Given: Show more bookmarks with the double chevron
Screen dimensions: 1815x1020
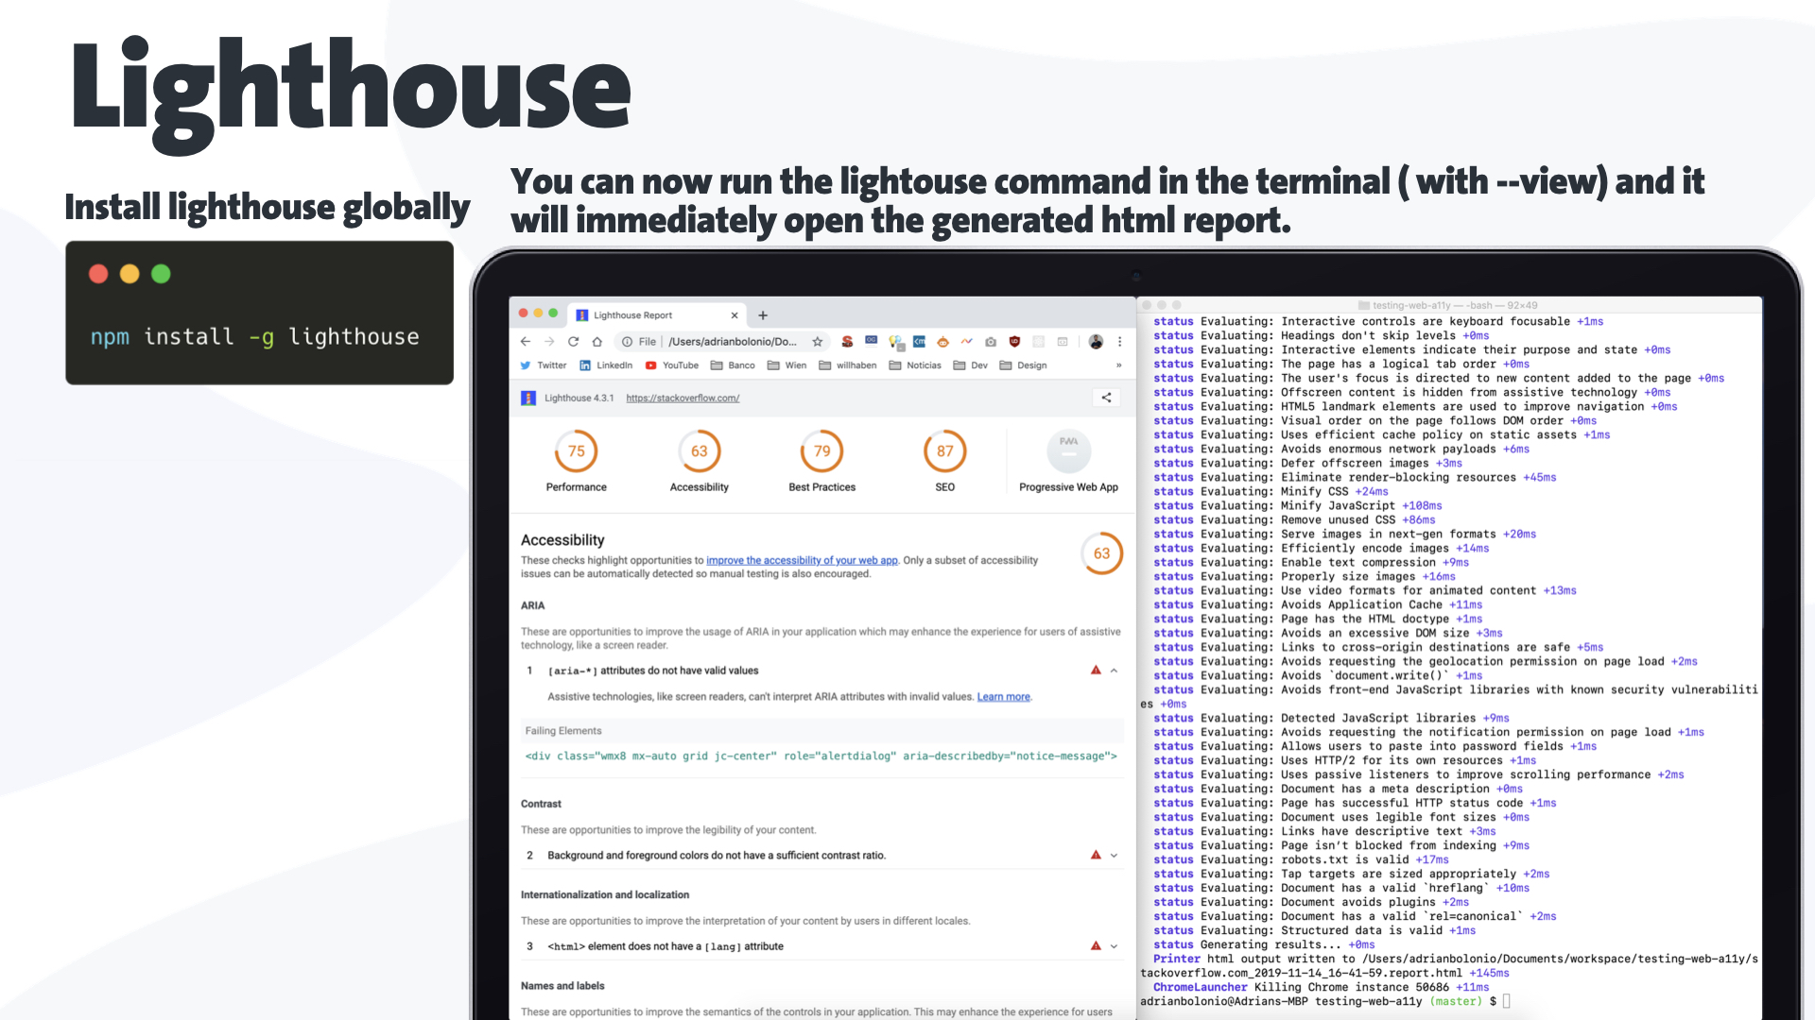Looking at the screenshot, I should click(x=1118, y=365).
